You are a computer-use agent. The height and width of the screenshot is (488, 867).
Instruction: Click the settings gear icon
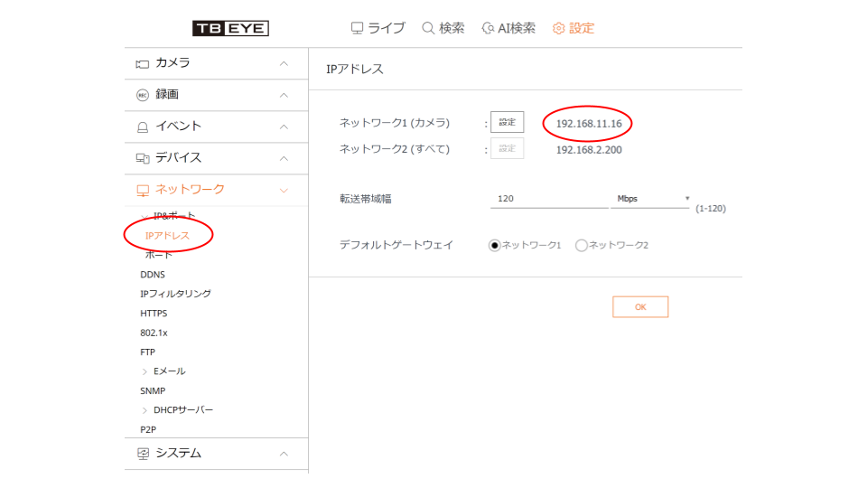pyautogui.click(x=558, y=28)
